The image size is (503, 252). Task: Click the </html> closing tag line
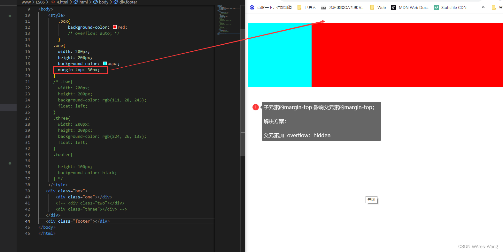pyautogui.click(x=47, y=233)
